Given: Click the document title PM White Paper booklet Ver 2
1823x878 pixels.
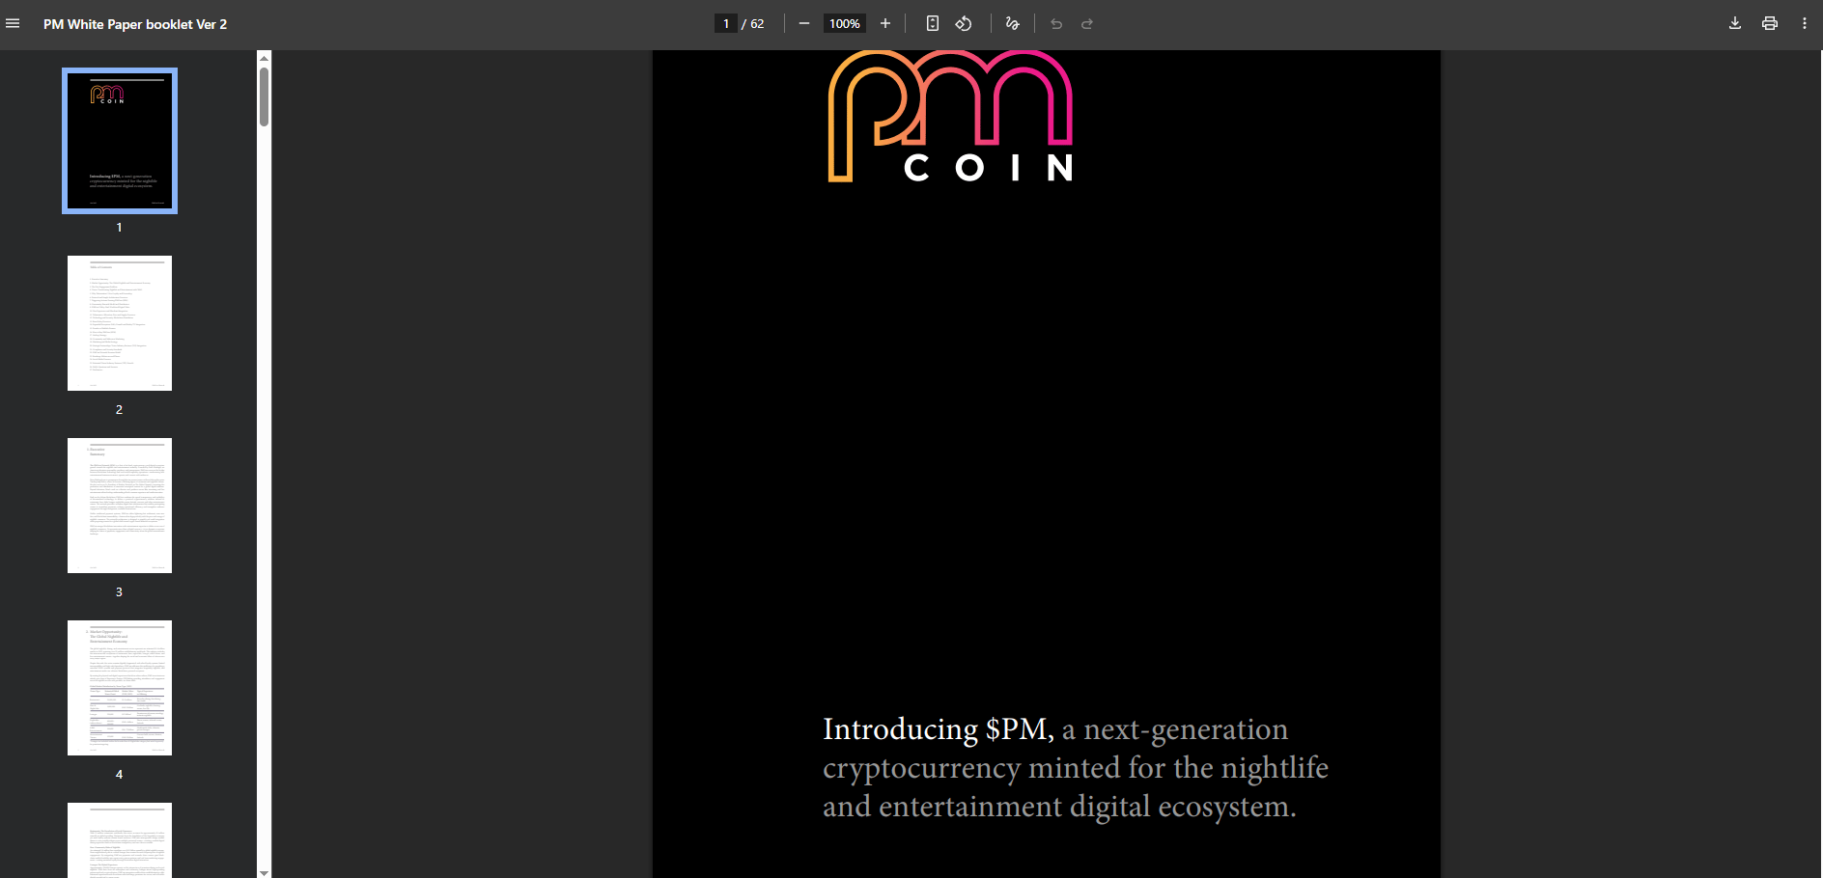Looking at the screenshot, I should (135, 24).
